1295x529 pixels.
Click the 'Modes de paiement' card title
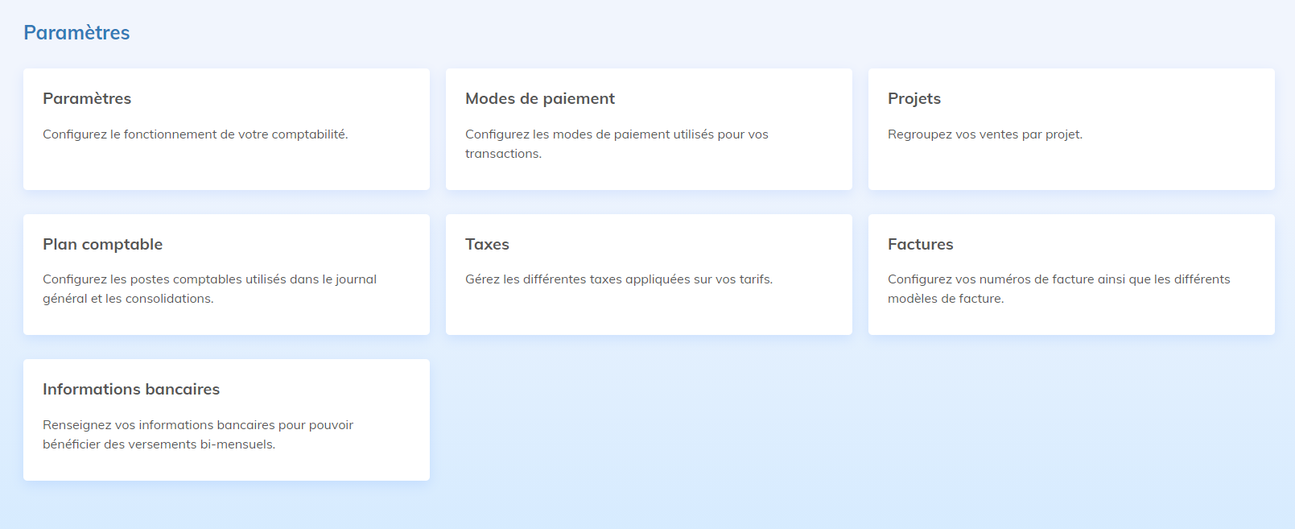pos(539,98)
